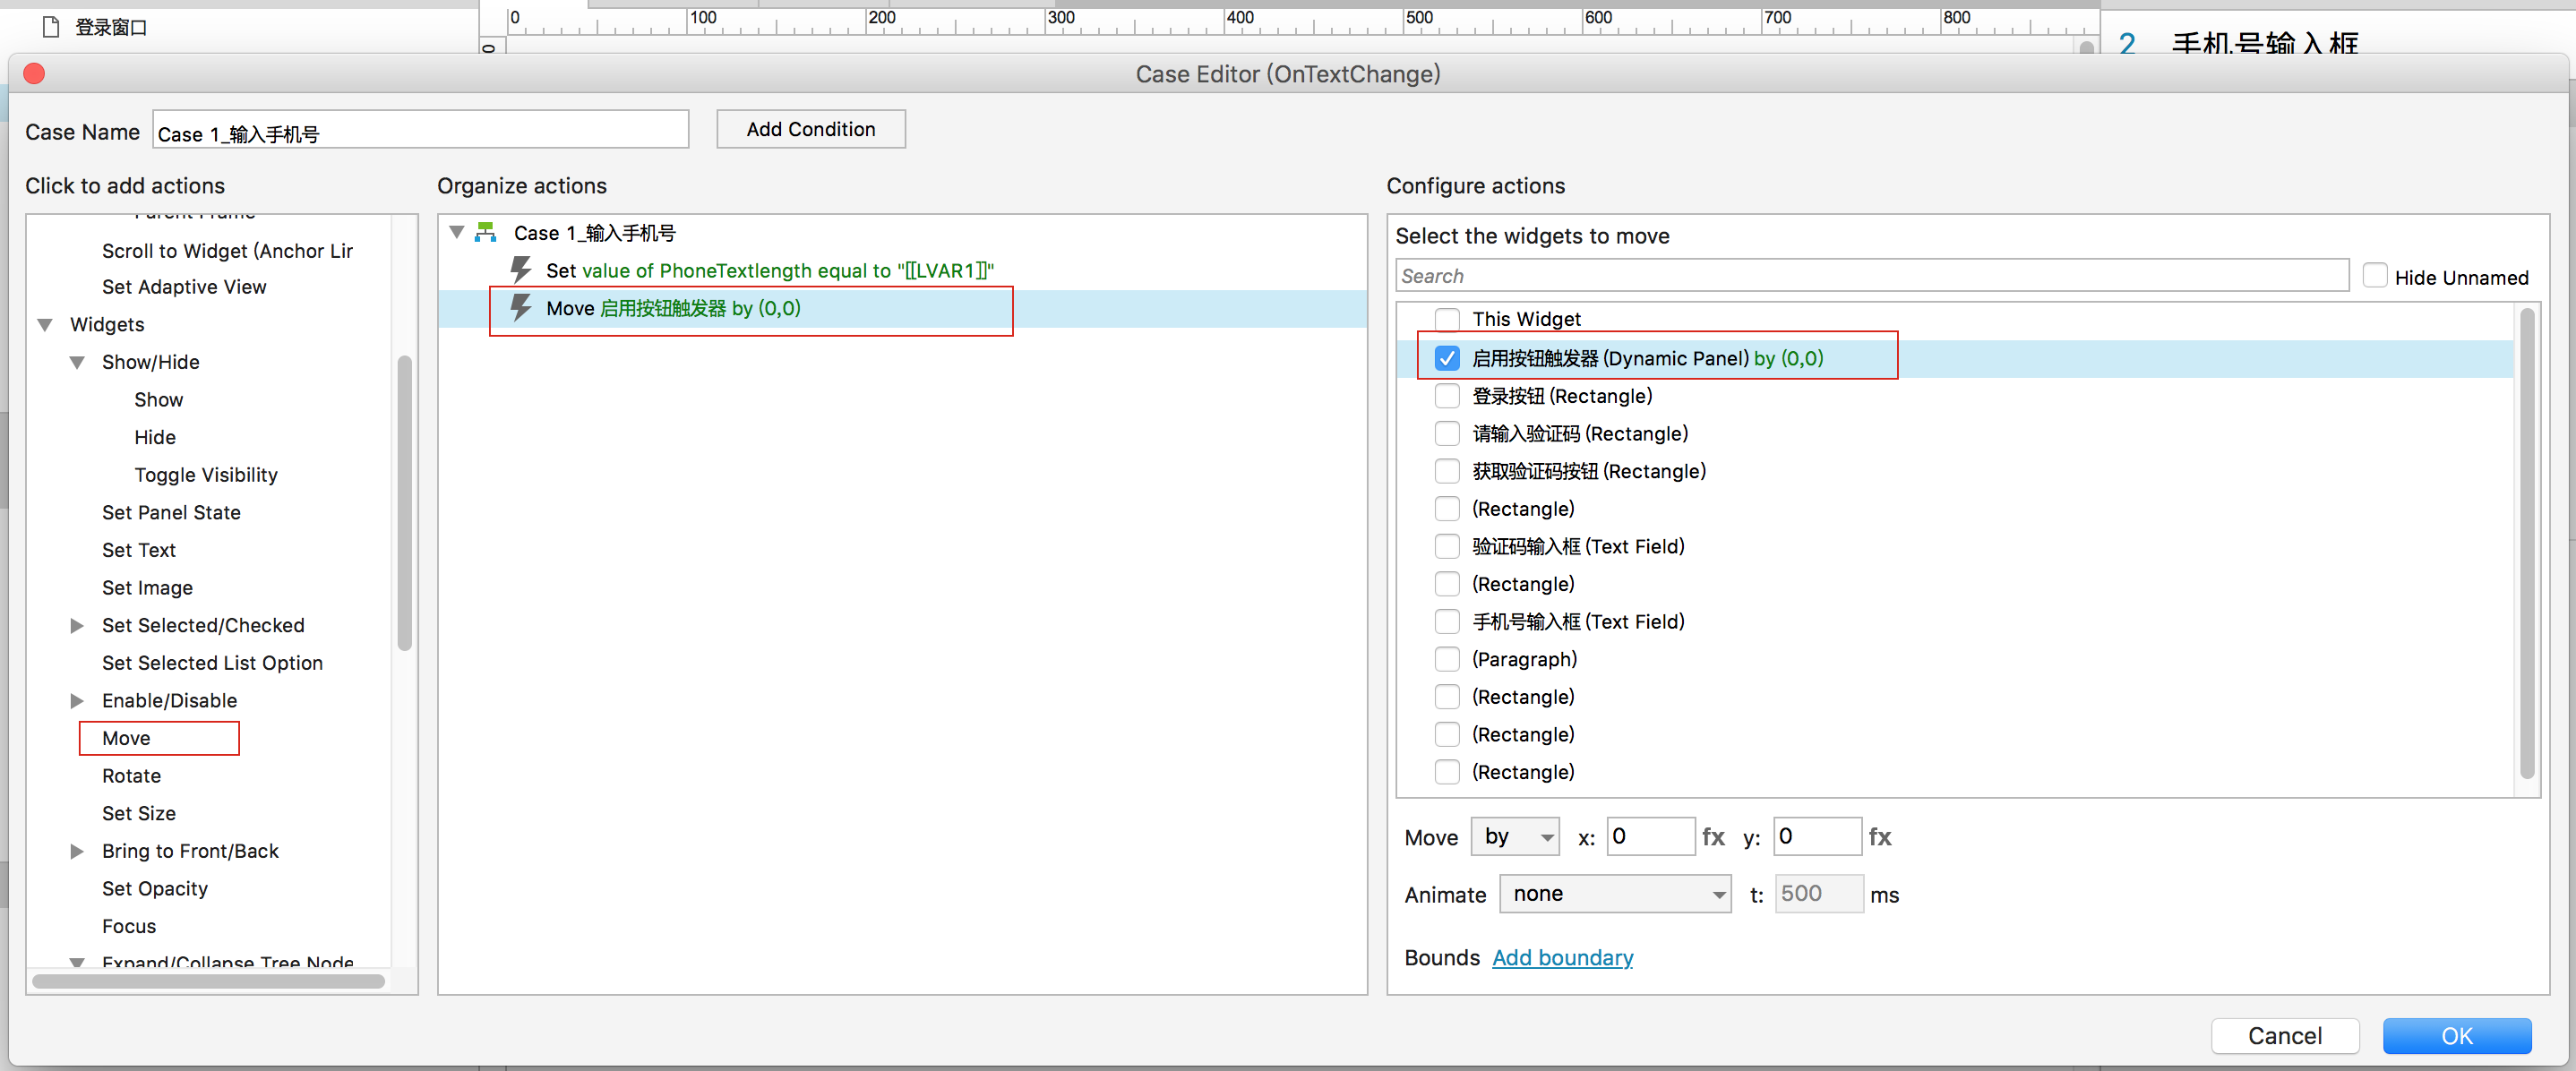Click the red close dialog button
Viewport: 2576px width, 1071px height.
(34, 74)
